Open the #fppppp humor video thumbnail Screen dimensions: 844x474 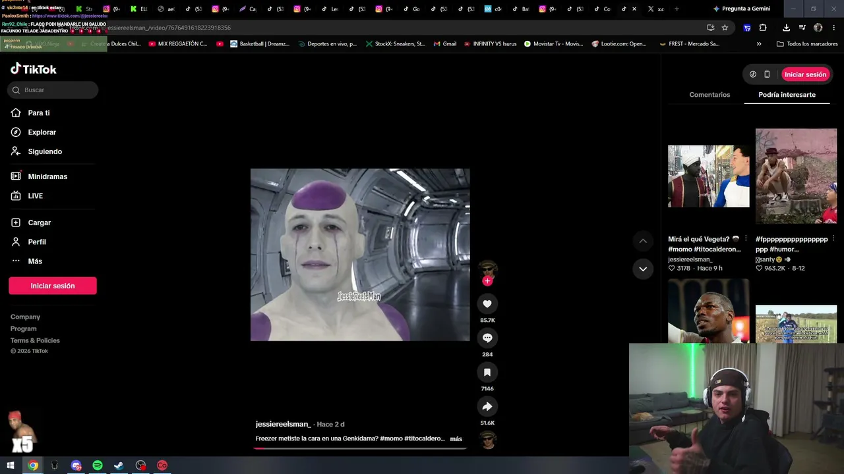pyautogui.click(x=796, y=176)
